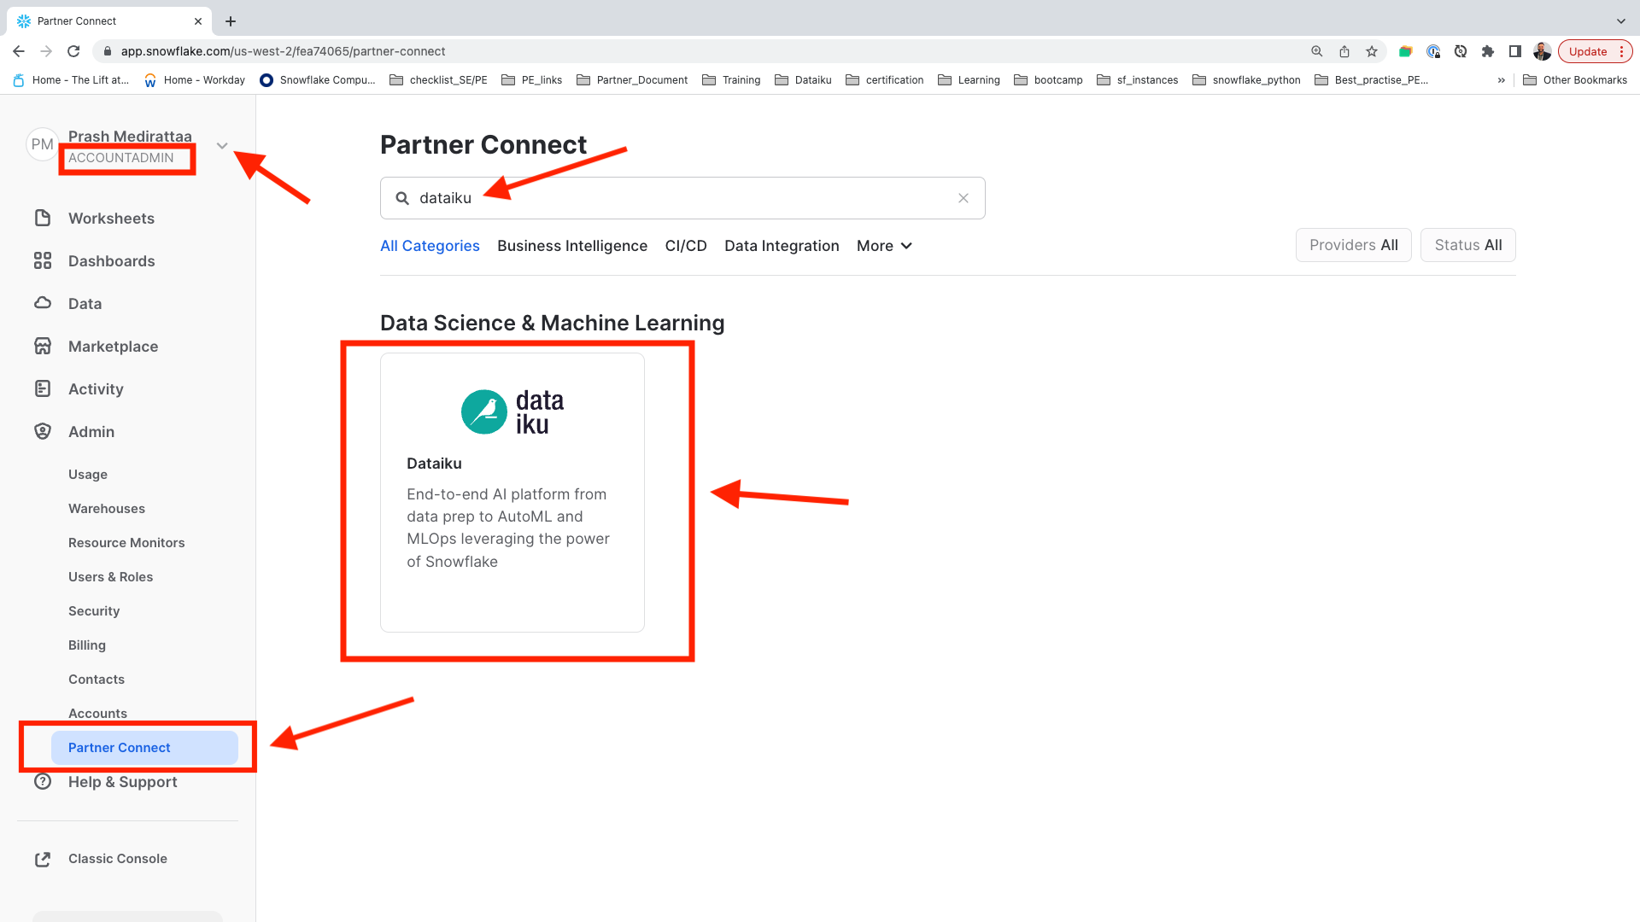Viewport: 1640px width, 922px height.
Task: Click the Marketplace storefront icon
Action: [43, 346]
